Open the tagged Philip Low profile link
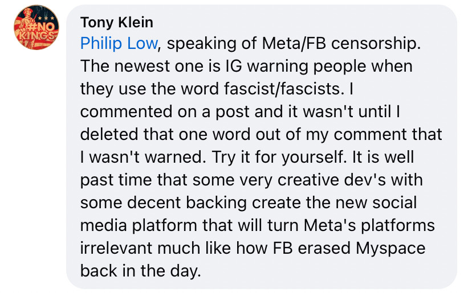This screenshot has height=293, width=472. coord(119,43)
